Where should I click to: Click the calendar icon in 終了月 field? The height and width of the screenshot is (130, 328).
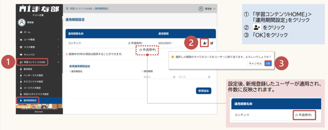click(x=209, y=77)
